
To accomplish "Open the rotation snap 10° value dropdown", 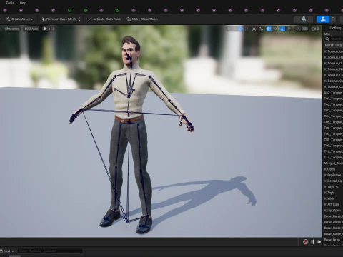I will tap(289, 29).
